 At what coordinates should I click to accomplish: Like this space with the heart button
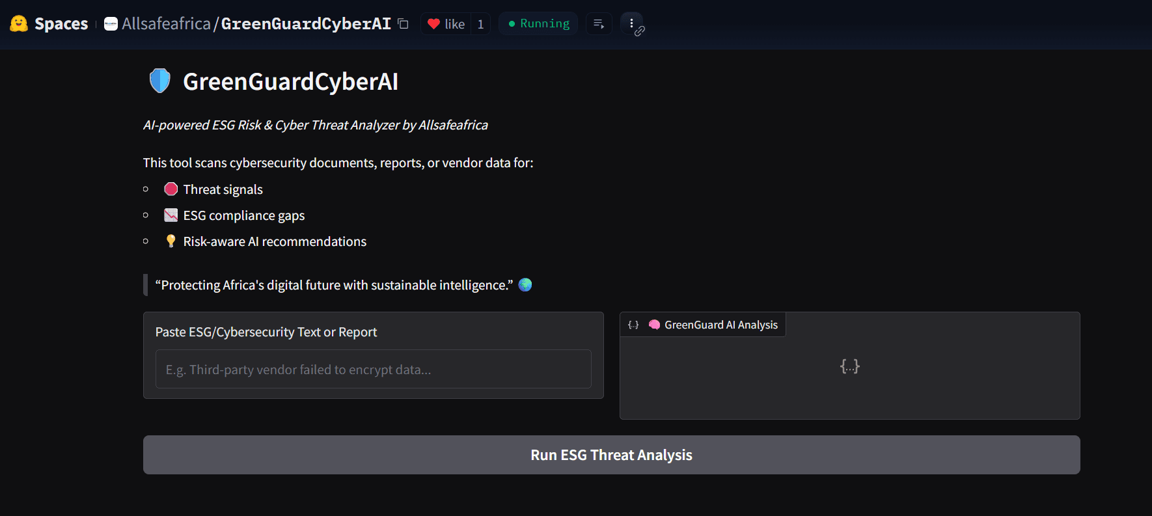pos(446,24)
